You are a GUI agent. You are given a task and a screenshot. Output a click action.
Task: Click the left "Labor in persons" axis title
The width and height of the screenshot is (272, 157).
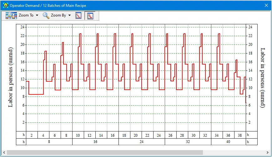coord(11,77)
